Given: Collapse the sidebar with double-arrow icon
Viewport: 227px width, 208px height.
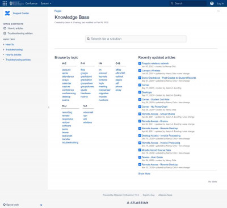Looking at the screenshot, I should point(41,205).
